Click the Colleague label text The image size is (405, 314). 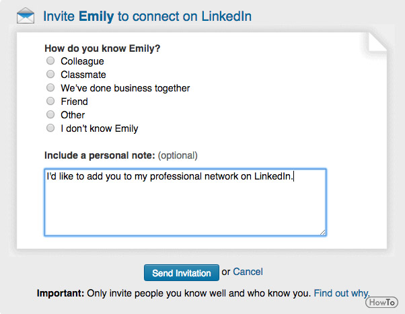(x=82, y=61)
